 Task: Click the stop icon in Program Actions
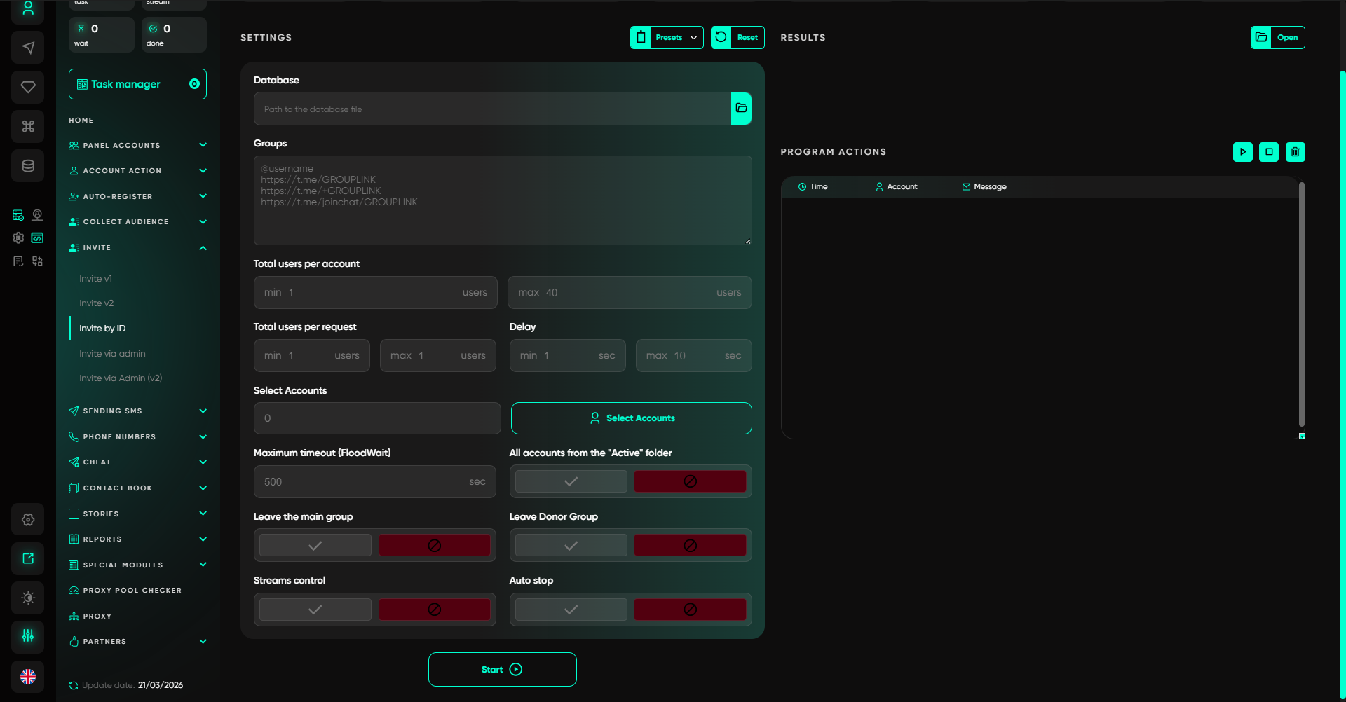point(1269,152)
